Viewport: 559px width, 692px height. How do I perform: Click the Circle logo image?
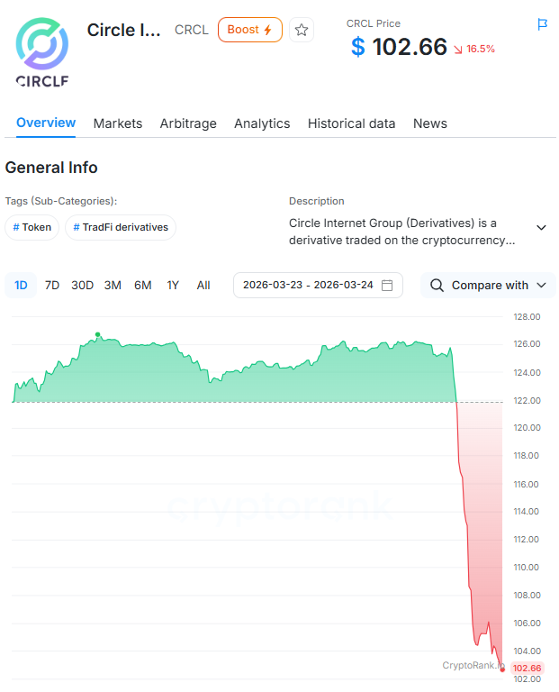[42, 52]
